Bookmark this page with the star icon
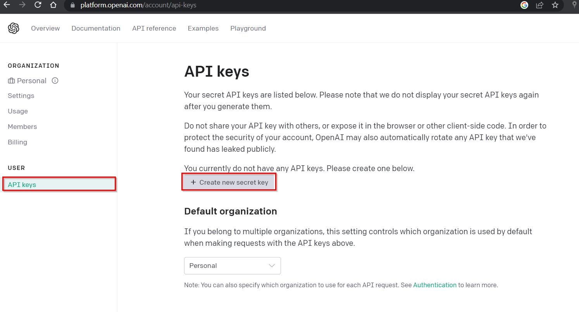 tap(555, 5)
